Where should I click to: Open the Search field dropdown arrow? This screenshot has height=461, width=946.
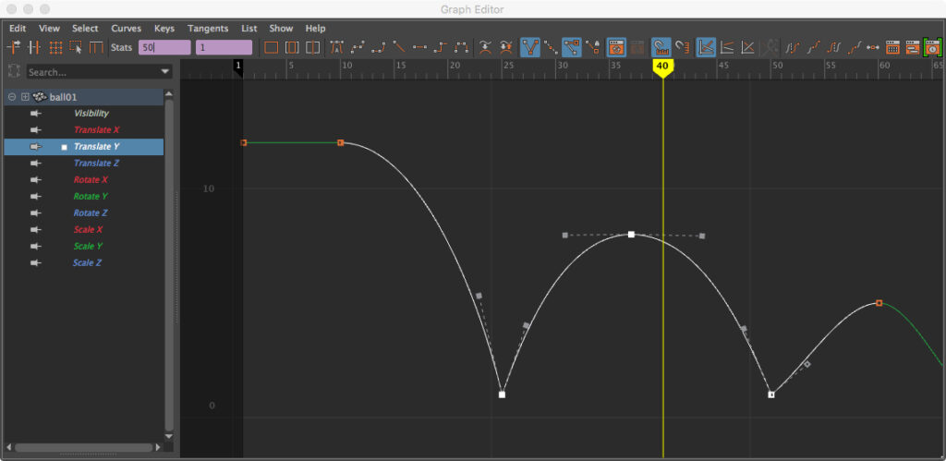tap(165, 72)
